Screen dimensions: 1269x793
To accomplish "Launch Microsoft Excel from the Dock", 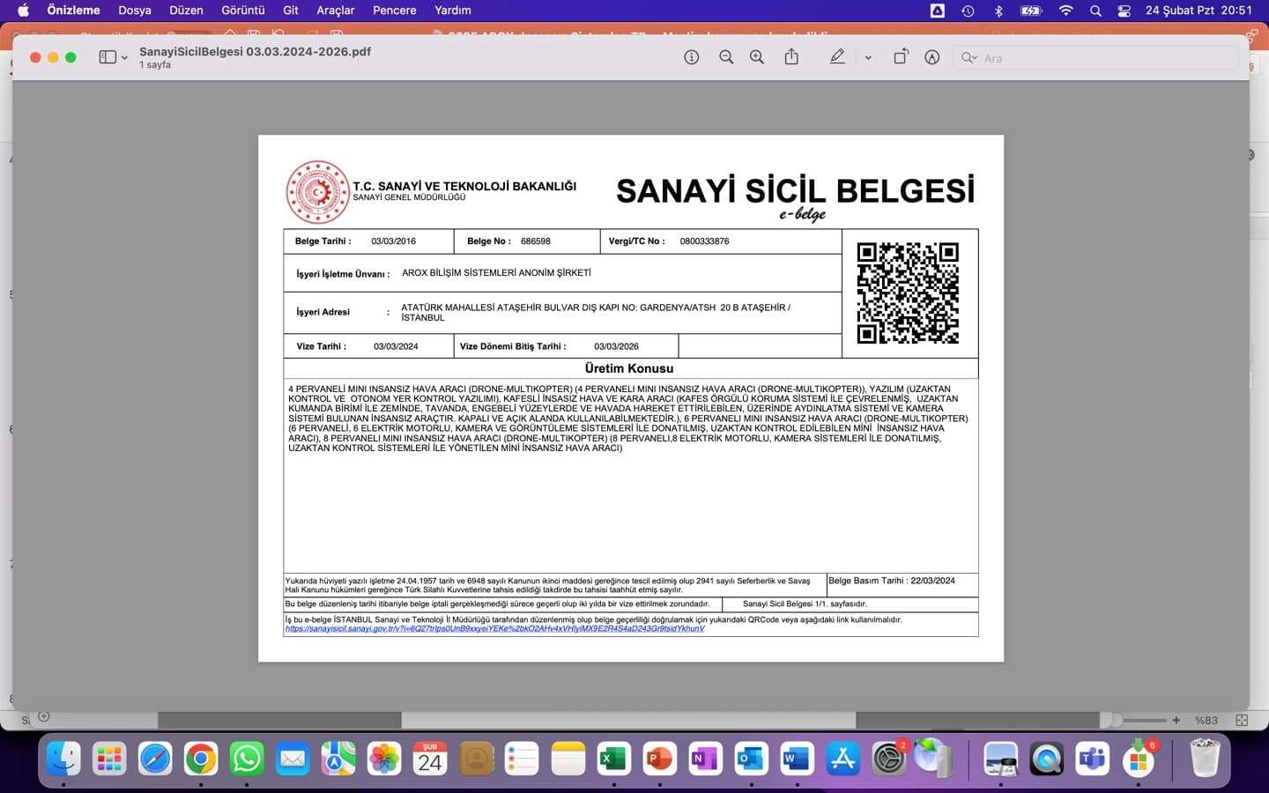I will click(x=613, y=759).
